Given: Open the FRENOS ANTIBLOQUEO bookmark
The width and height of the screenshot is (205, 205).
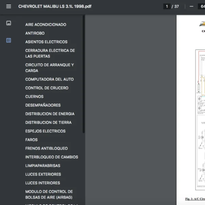Looking at the screenshot, I should 46,148.
